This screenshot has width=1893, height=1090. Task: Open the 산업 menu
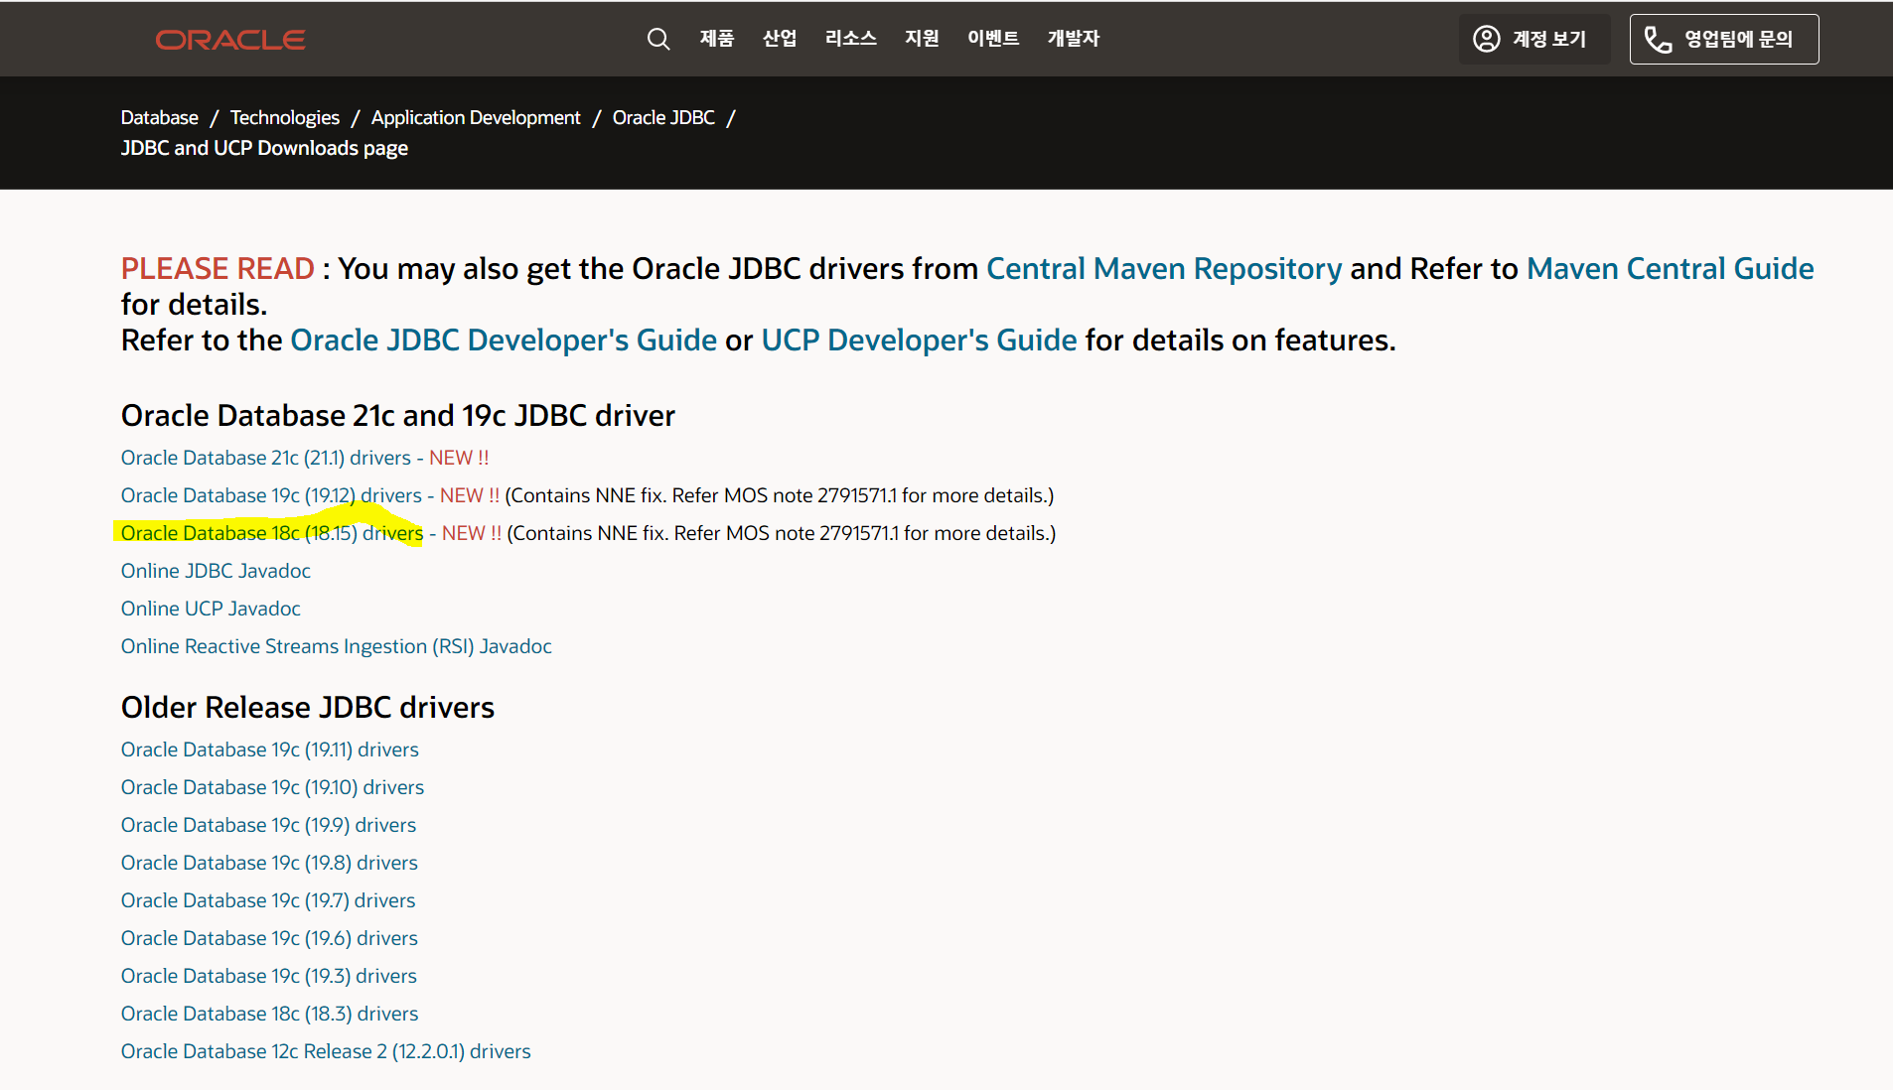click(780, 38)
